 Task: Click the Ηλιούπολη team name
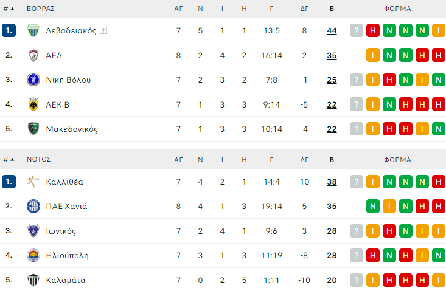[67, 256]
